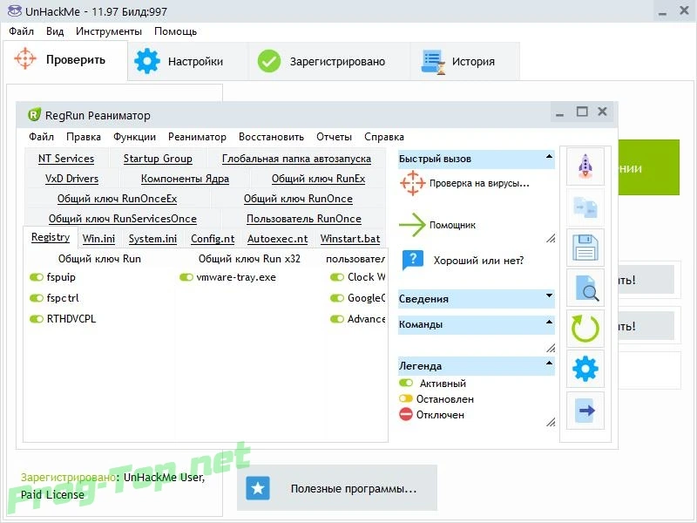The width and height of the screenshot is (697, 523).
Task: Click the Общий ключ Run x32 column header
Action: click(x=249, y=258)
